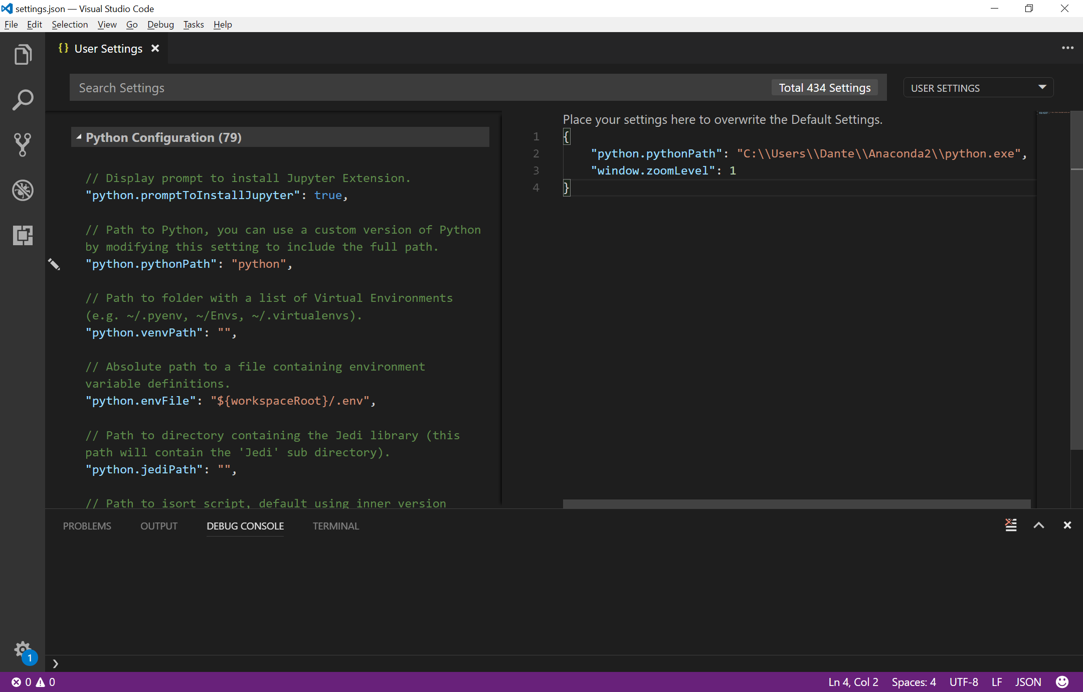Viewport: 1083px width, 692px height.
Task: Click the Total 434 Settings badge
Action: [825, 88]
